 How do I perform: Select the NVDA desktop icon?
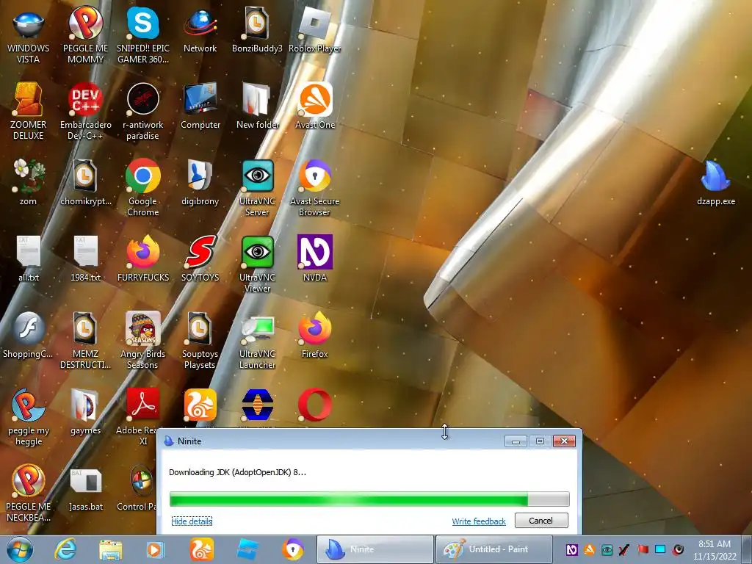(314, 259)
